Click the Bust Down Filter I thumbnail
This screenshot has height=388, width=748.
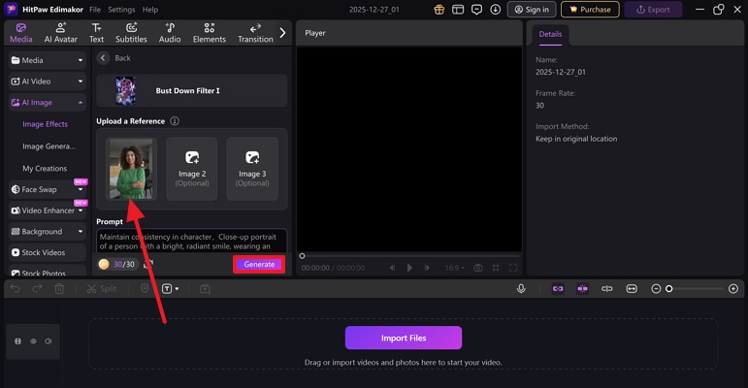[x=125, y=90]
